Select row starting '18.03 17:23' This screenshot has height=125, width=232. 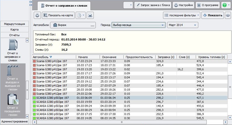coord(130,65)
